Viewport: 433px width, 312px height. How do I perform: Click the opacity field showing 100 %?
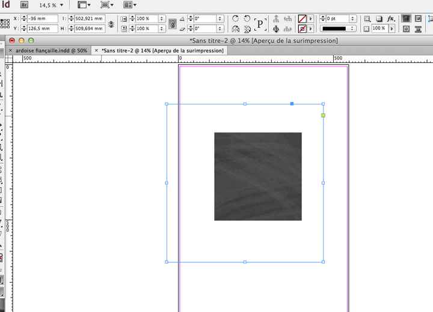(x=379, y=28)
